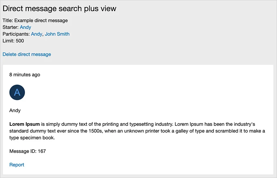The image size is (277, 178).
Task: Click the '8 minutes ago' timestamp
Action: click(25, 74)
